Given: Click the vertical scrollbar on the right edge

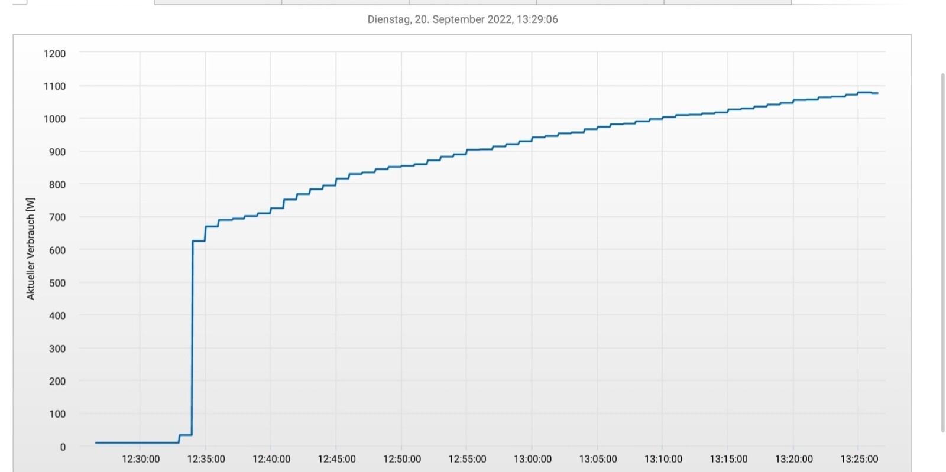Looking at the screenshot, I should coord(942,253).
